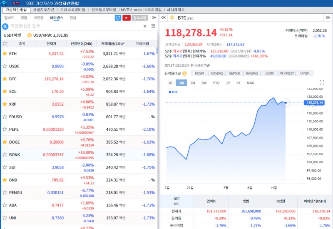Open the red YouTube video icon

pos(127,18)
